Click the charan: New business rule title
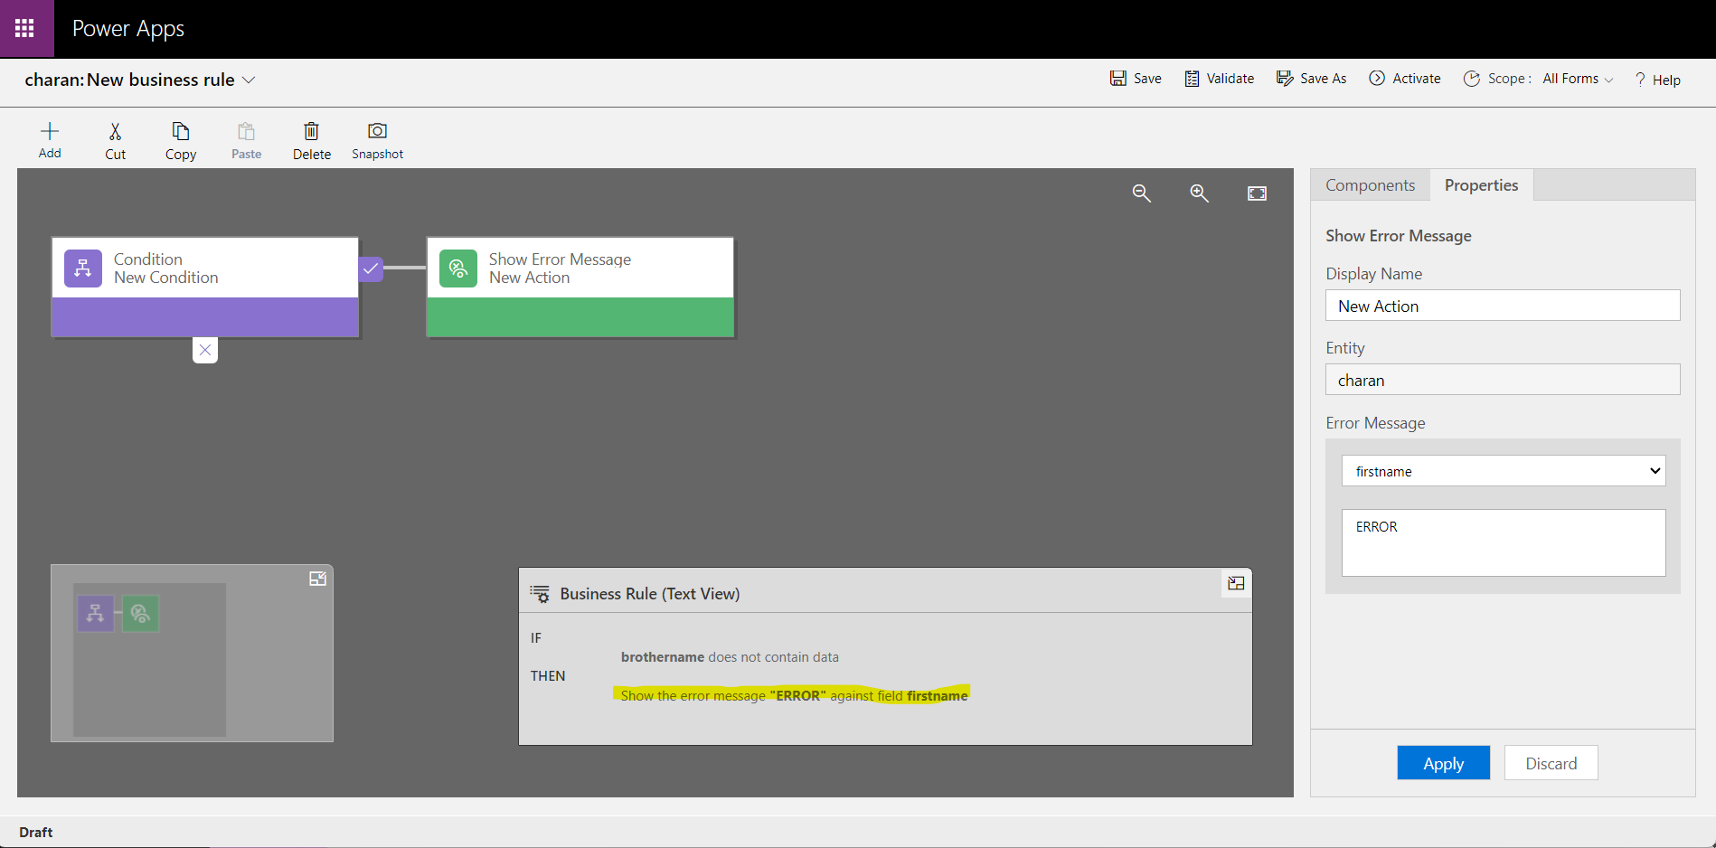Viewport: 1716px width, 848px height. 129,80
